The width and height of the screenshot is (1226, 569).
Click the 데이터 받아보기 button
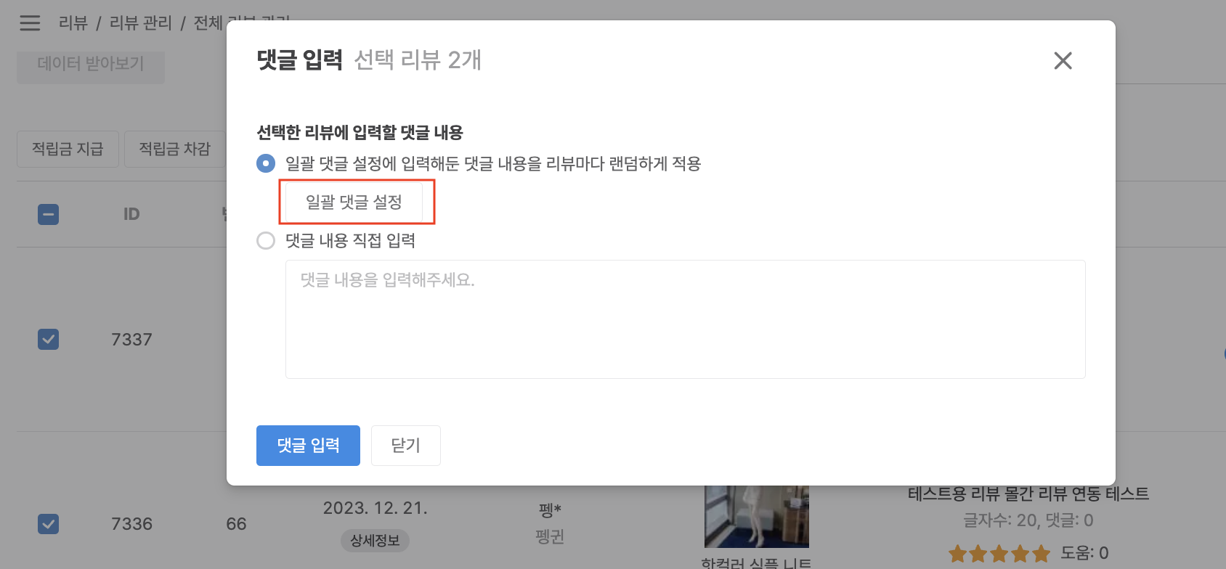[x=91, y=65]
